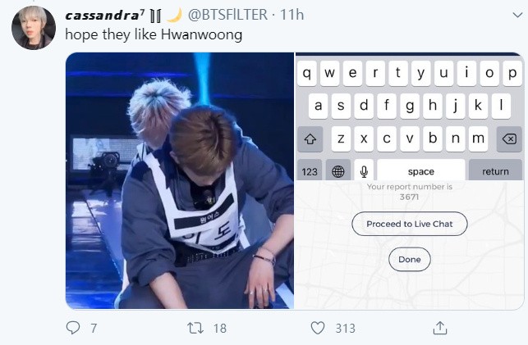The width and height of the screenshot is (528, 345).
Task: Click the reply speech bubble icon
Action: (73, 328)
